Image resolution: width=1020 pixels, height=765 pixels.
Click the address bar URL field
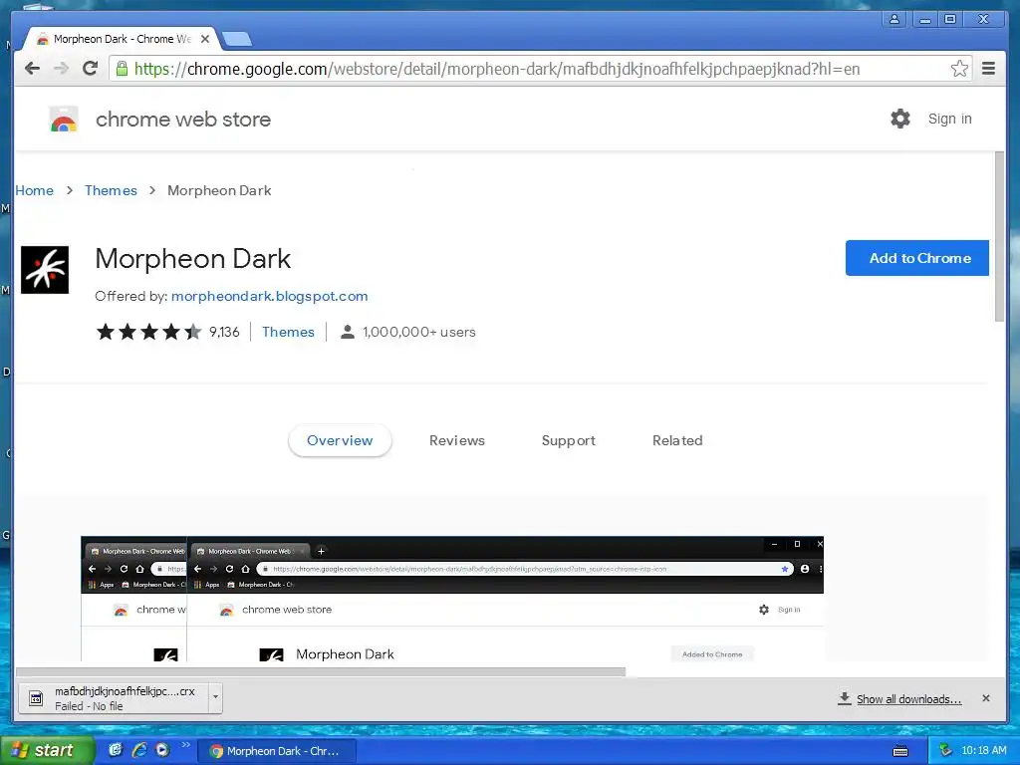point(540,69)
